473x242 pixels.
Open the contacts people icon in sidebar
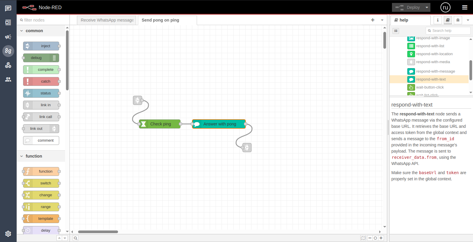coord(8,79)
